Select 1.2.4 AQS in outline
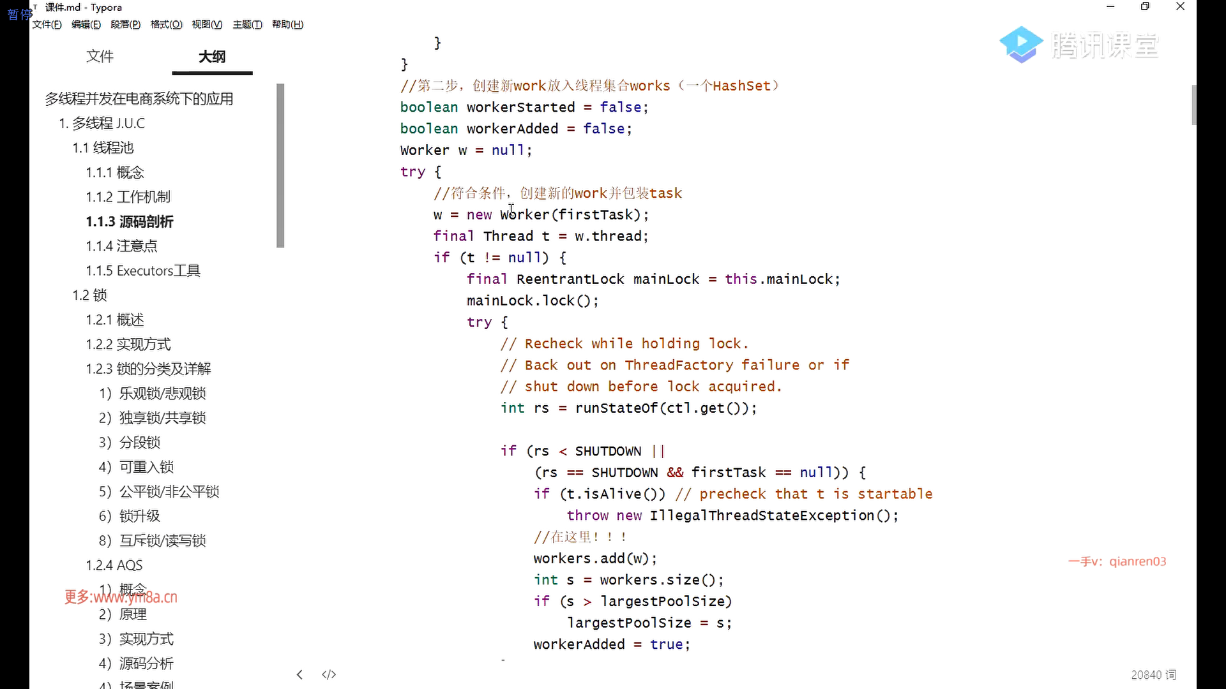Viewport: 1226px width, 689px height. pos(114,565)
